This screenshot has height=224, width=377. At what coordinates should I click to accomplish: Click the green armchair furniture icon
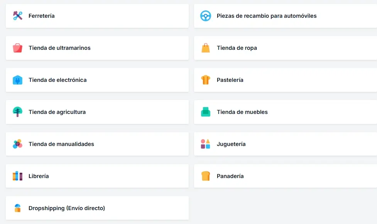[x=206, y=112]
